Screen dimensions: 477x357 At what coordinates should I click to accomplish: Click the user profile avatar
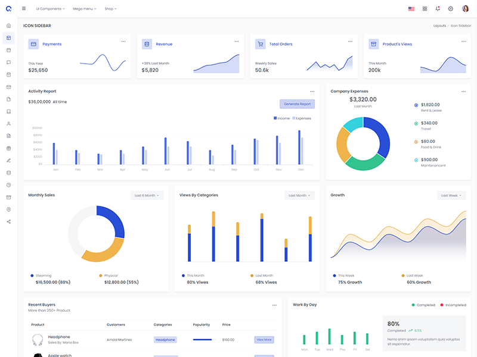point(466,9)
